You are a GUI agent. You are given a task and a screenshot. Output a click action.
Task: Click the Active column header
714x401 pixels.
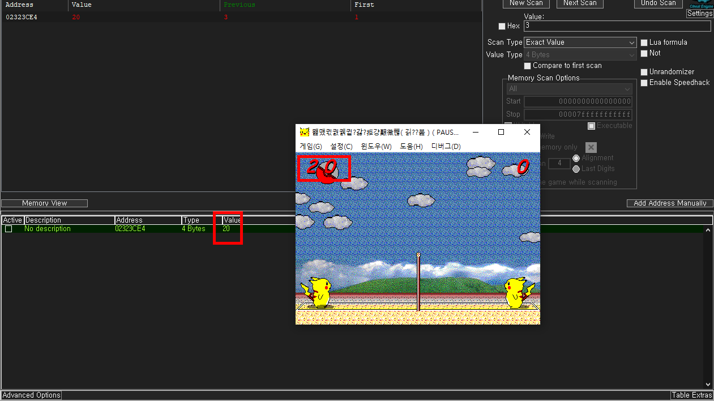pyautogui.click(x=12, y=220)
